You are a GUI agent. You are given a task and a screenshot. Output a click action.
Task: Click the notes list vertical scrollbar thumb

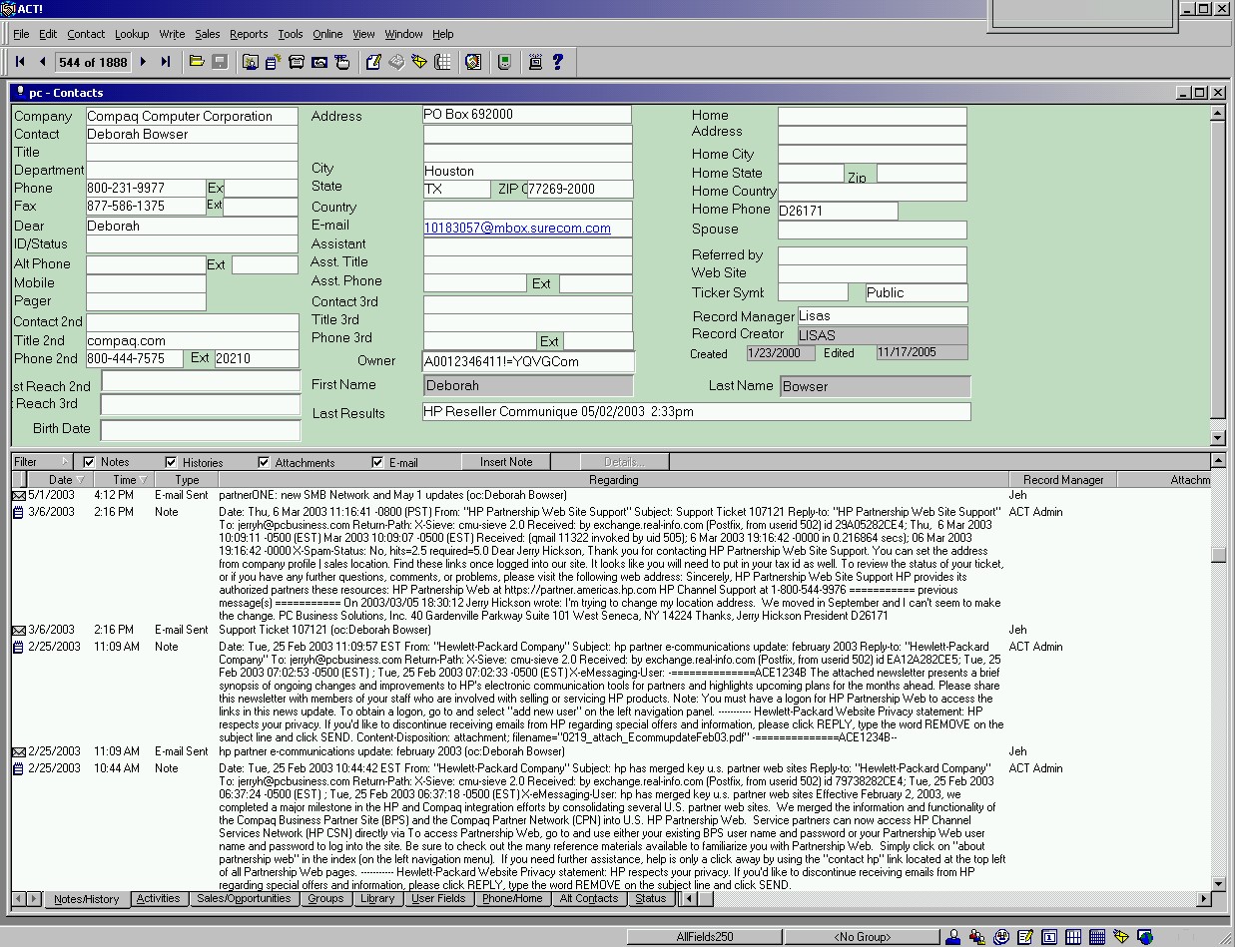coord(1218,556)
